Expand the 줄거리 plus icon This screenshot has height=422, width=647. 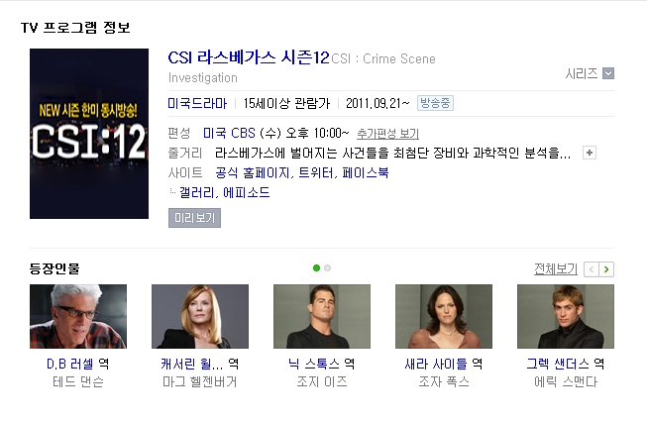[x=590, y=153]
